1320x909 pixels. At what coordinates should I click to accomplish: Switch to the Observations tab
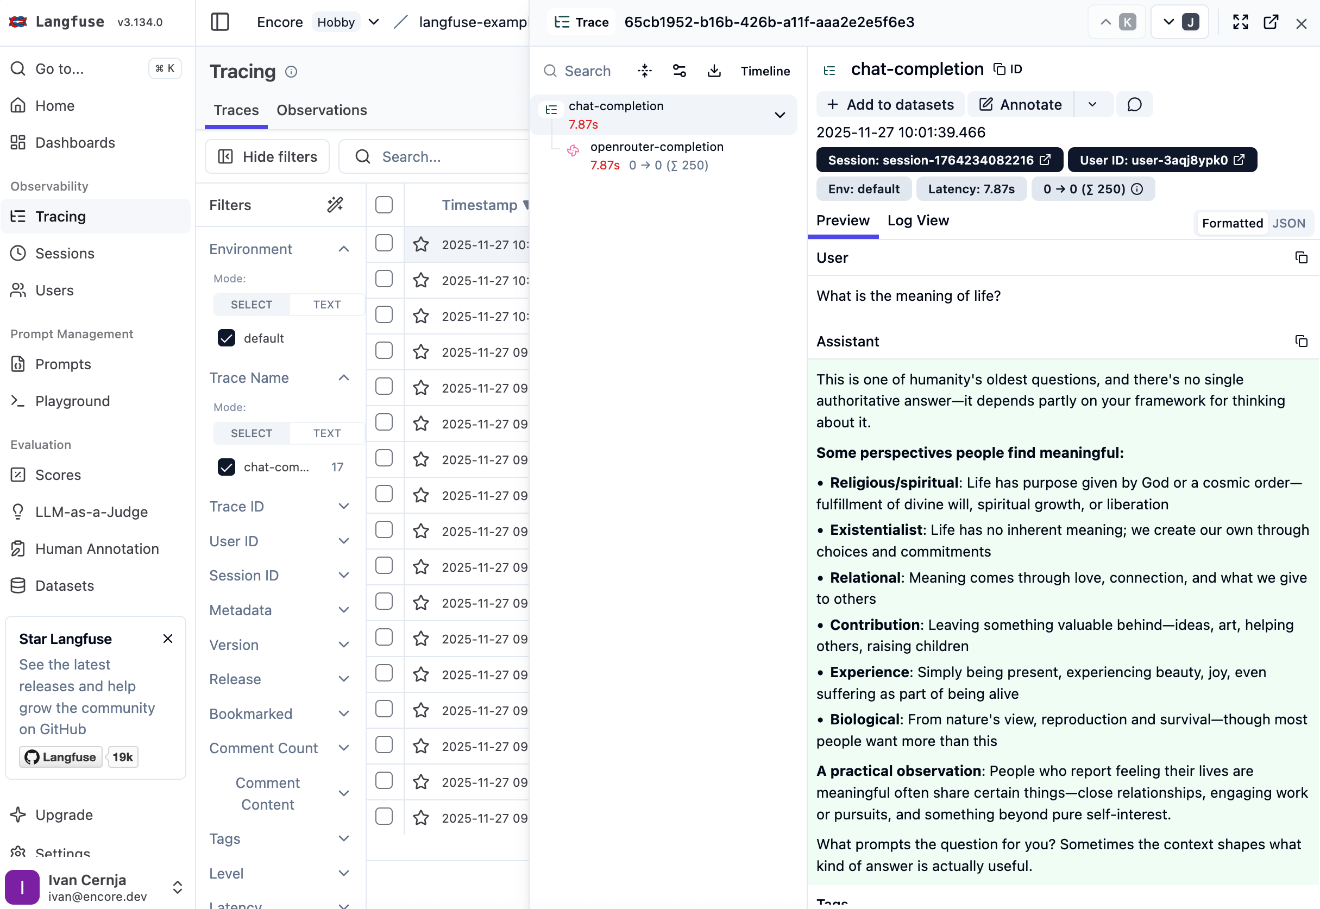(322, 110)
